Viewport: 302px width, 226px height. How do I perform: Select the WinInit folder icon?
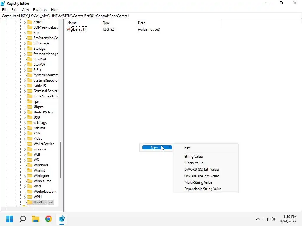click(30, 170)
